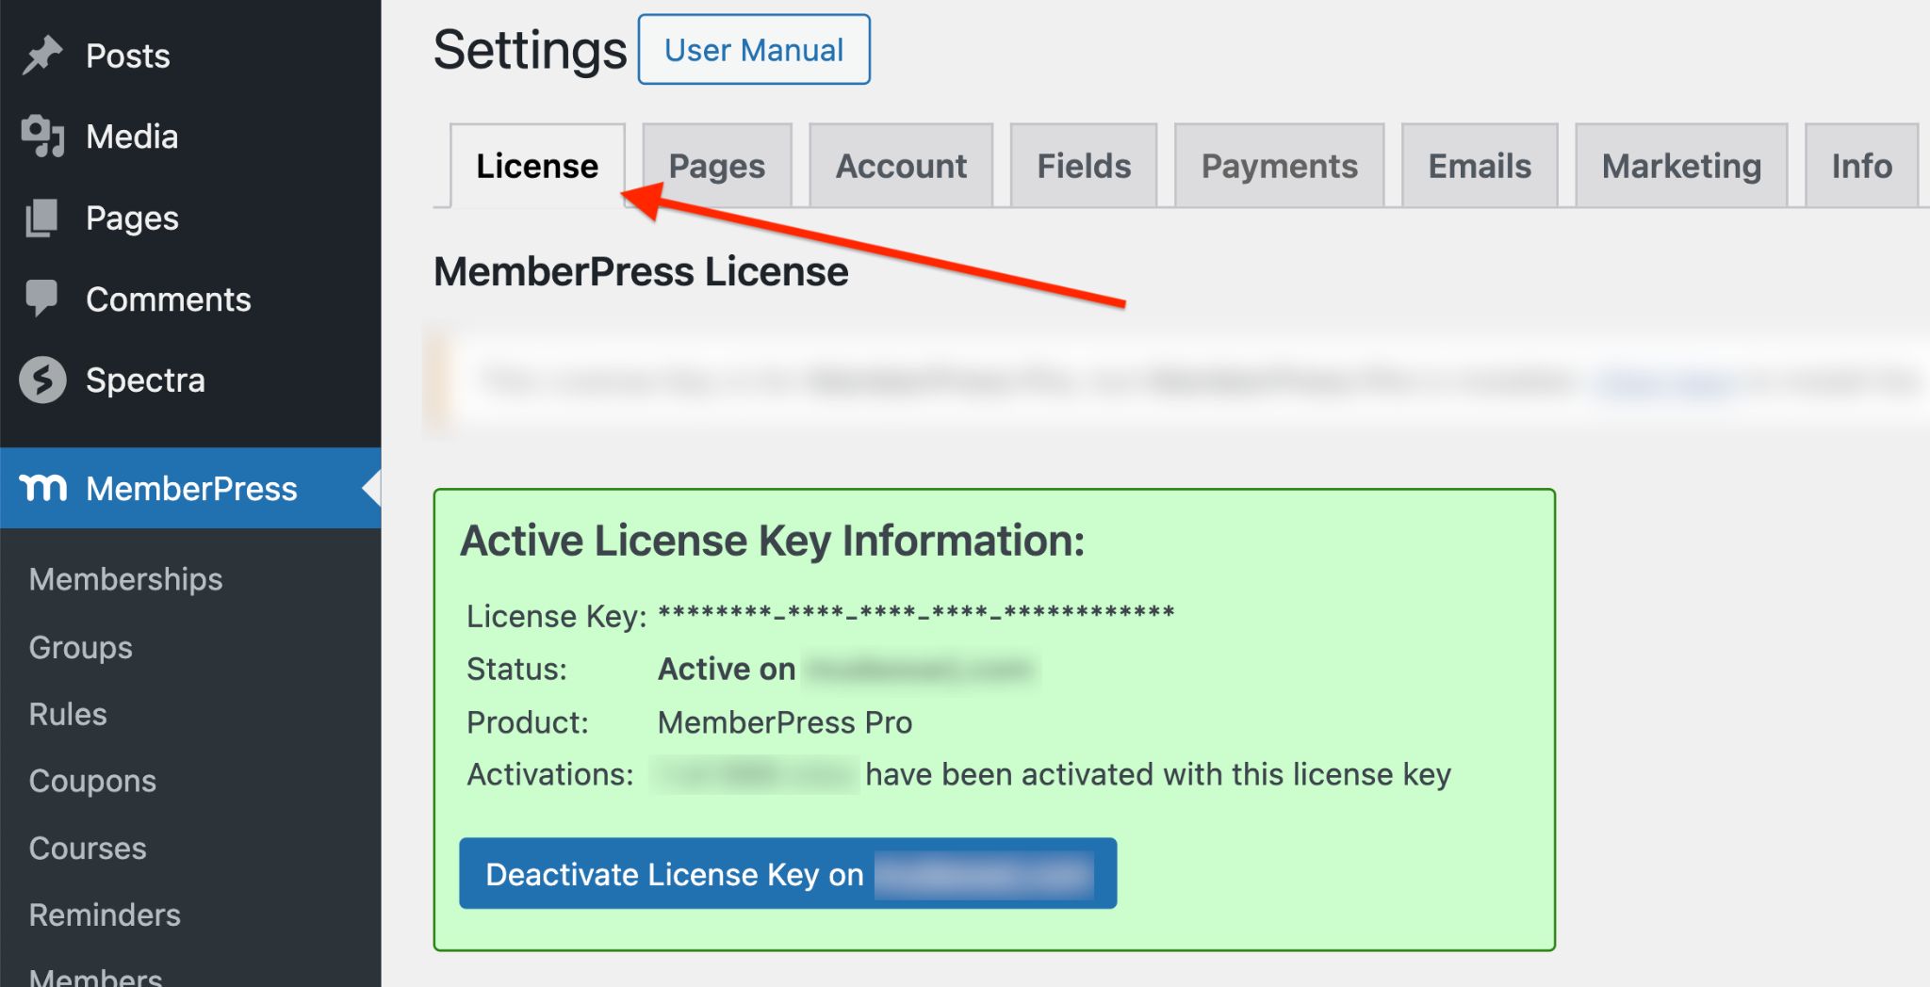1930x987 pixels.
Task: Click Deactivate License Key button
Action: (788, 873)
